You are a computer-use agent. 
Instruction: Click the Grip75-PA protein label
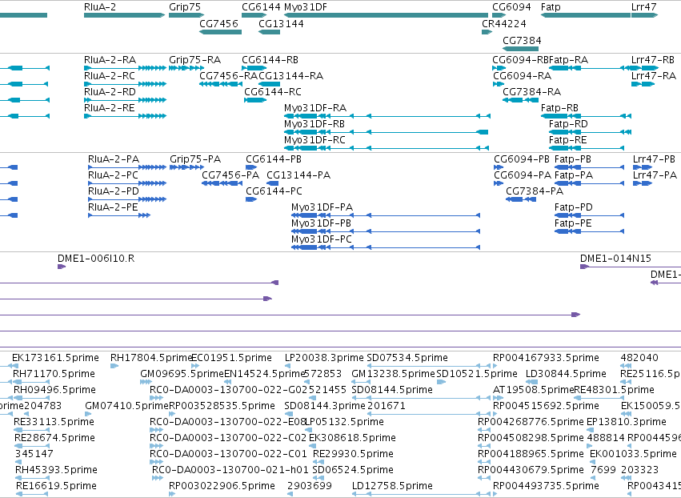[195, 159]
